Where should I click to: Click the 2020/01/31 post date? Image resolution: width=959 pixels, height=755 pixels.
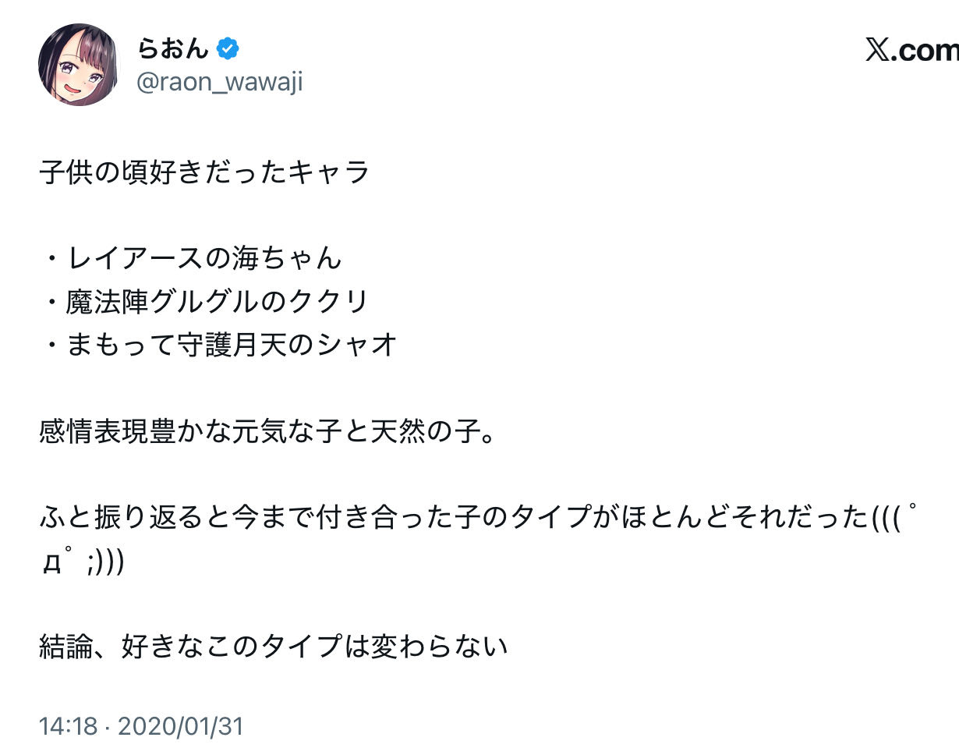pos(181,727)
